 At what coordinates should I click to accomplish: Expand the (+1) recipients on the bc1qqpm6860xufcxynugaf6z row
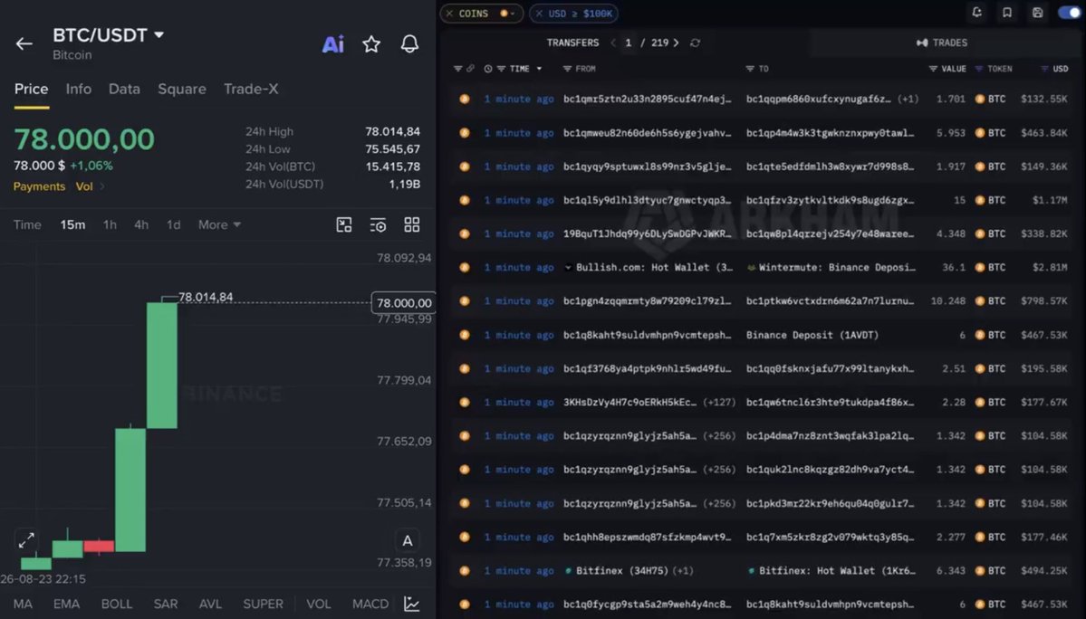coord(908,99)
